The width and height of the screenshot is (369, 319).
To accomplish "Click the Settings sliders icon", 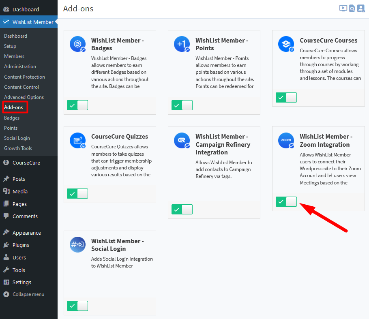I will [x=6, y=282].
